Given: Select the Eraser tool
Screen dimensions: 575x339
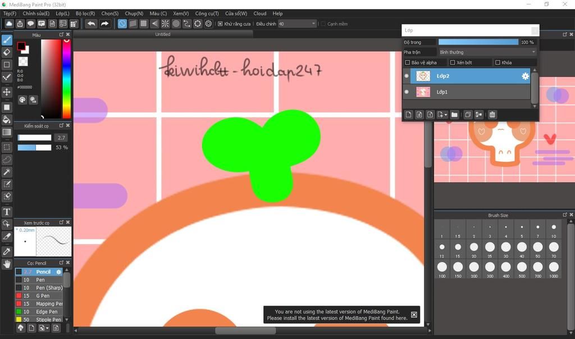Looking at the screenshot, I should [x=7, y=52].
